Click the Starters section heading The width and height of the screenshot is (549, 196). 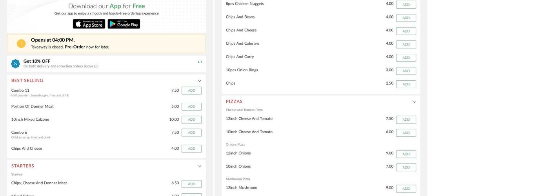(23, 166)
